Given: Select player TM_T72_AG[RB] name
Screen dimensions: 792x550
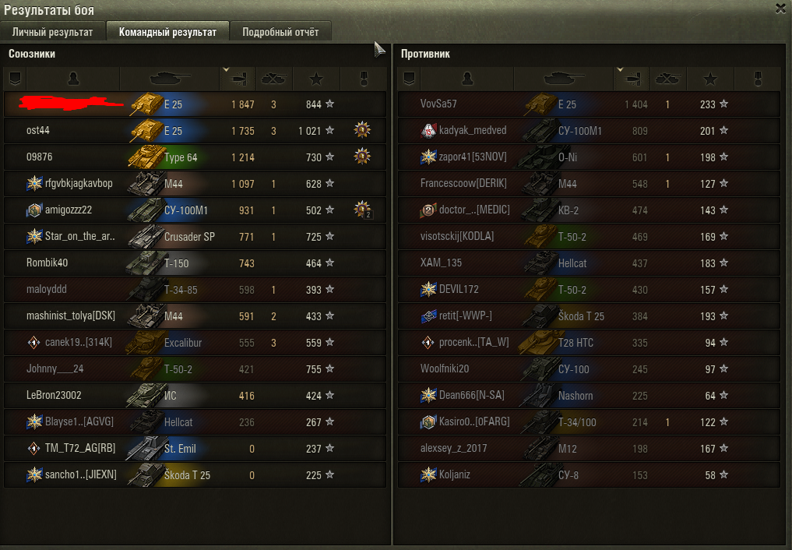Looking at the screenshot, I should (x=80, y=449).
